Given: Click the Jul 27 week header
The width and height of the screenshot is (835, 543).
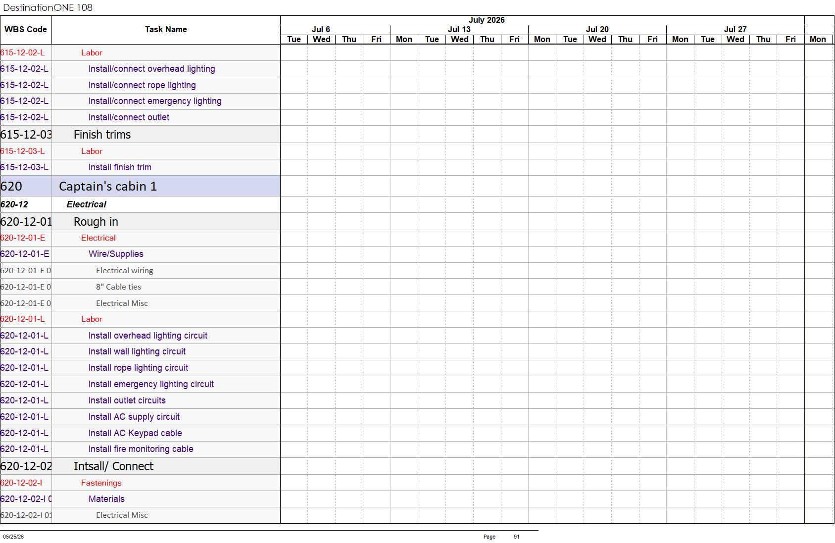Looking at the screenshot, I should click(735, 30).
